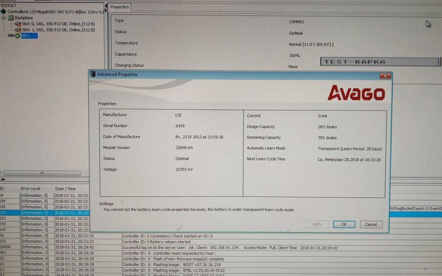Select Slot 0 SAS 558.912 GB drive
The height and width of the screenshot is (276, 442).
click(x=58, y=24)
